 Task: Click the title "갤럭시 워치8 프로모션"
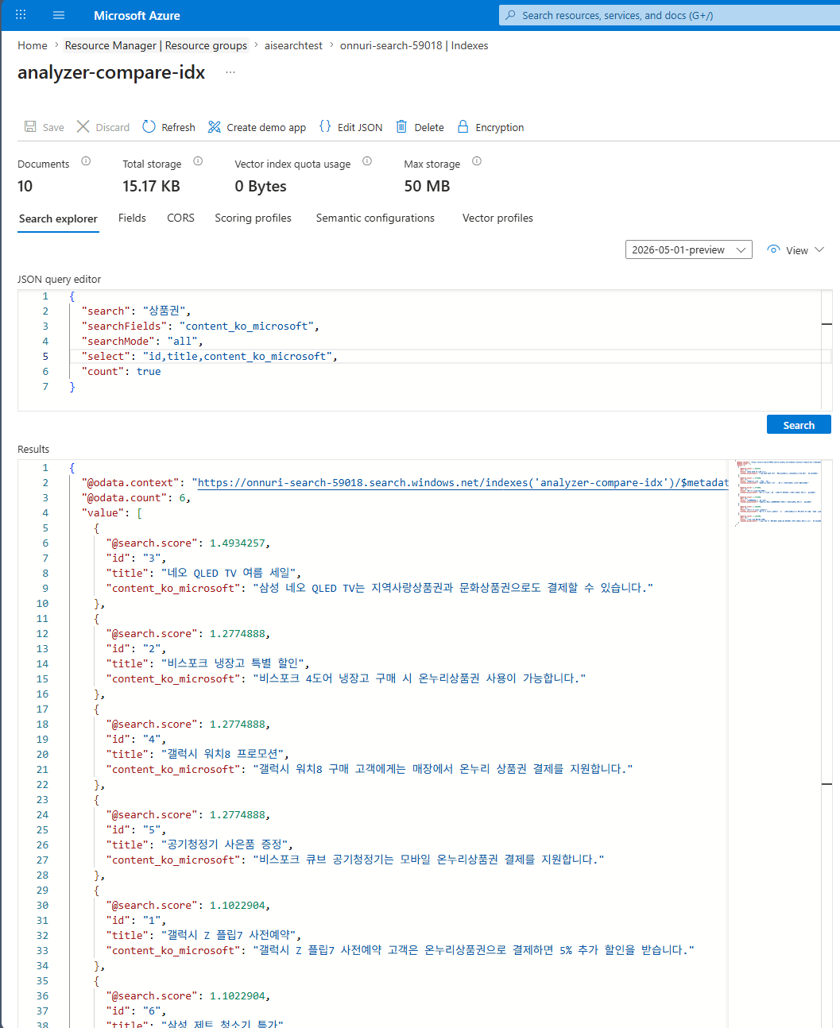point(222,754)
